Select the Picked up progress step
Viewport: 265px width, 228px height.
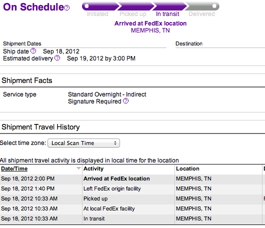click(x=133, y=14)
